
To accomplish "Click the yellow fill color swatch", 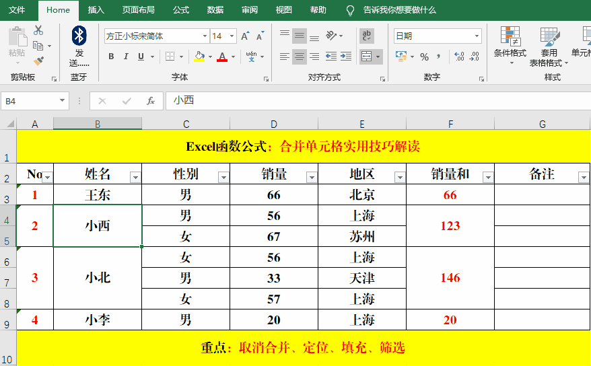I will (x=199, y=57).
